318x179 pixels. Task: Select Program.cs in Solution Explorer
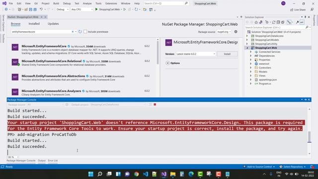tap(265, 84)
